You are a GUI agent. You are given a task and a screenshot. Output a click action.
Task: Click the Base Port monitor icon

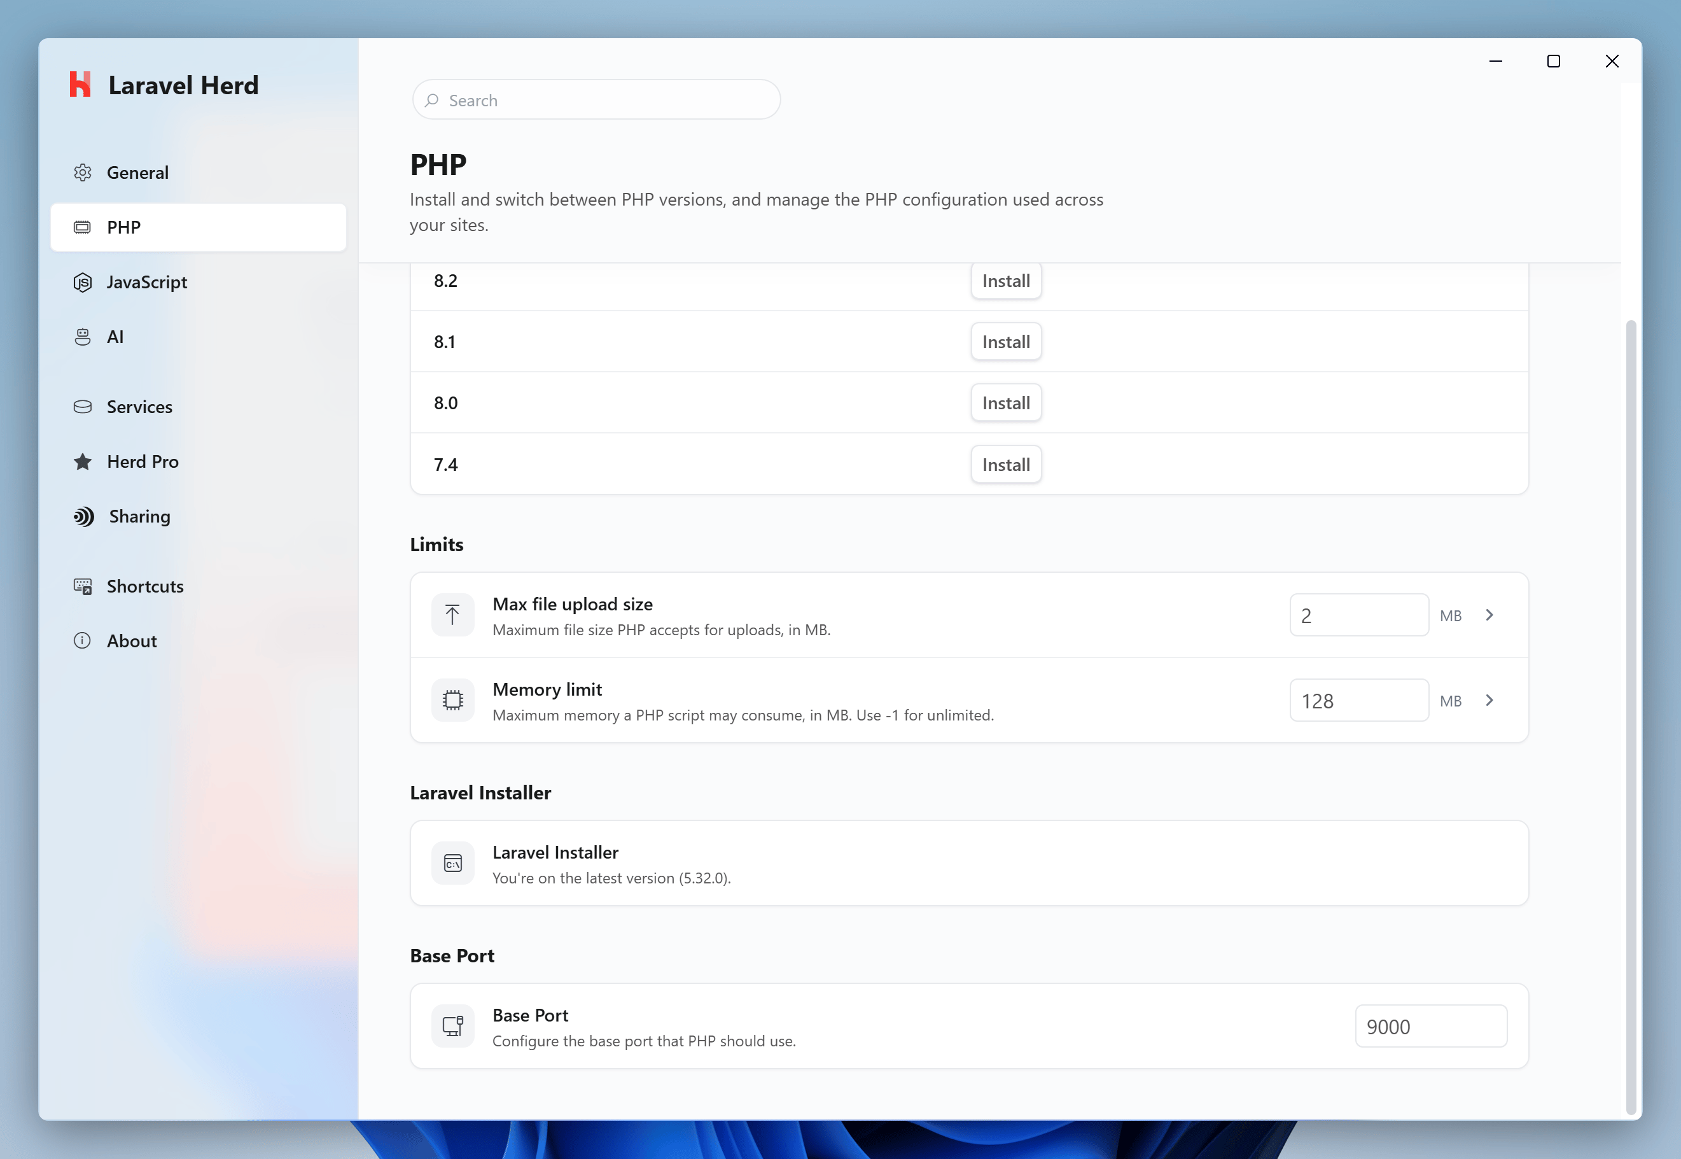(x=453, y=1025)
